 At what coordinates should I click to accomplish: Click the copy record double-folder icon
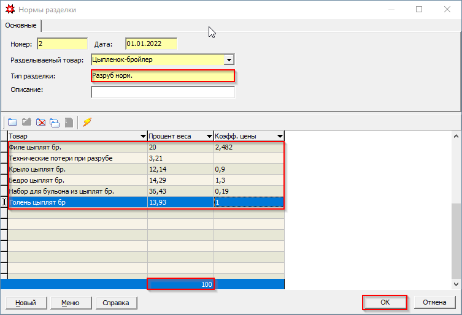[55, 121]
